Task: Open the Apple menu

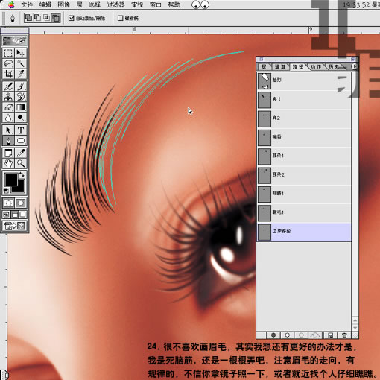Action: [11, 4]
